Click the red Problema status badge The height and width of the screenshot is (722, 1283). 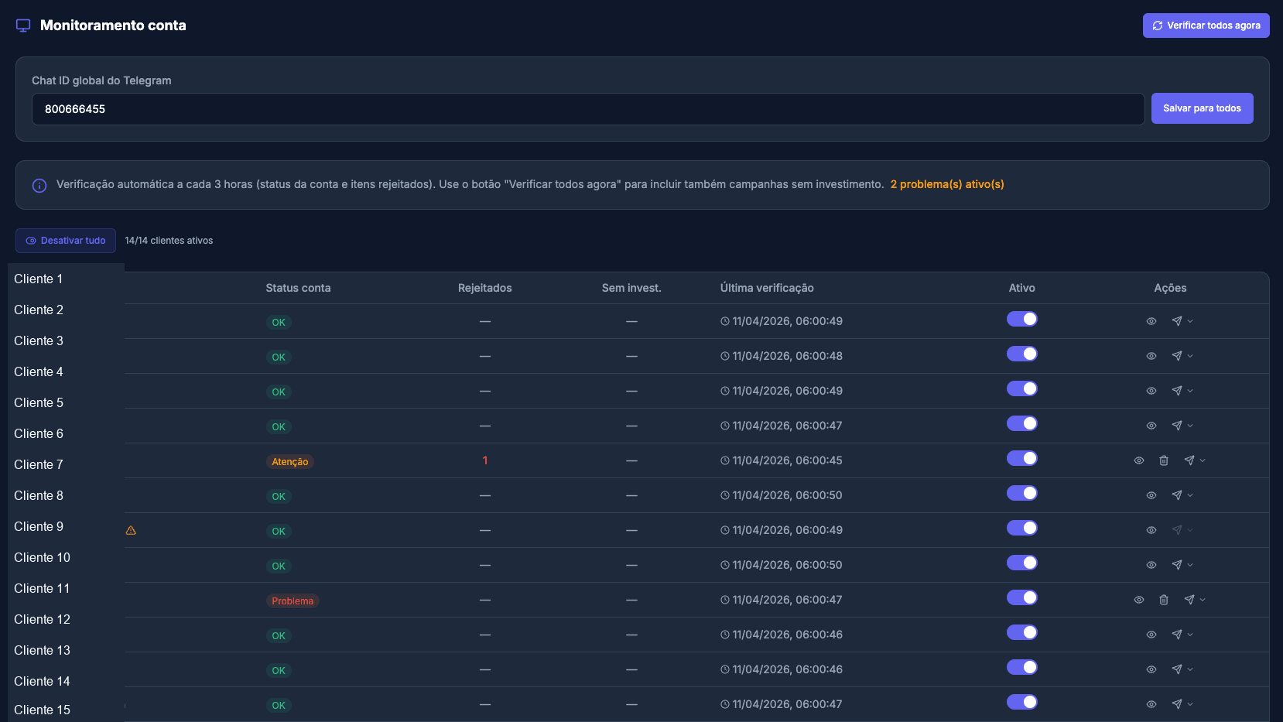(x=293, y=601)
